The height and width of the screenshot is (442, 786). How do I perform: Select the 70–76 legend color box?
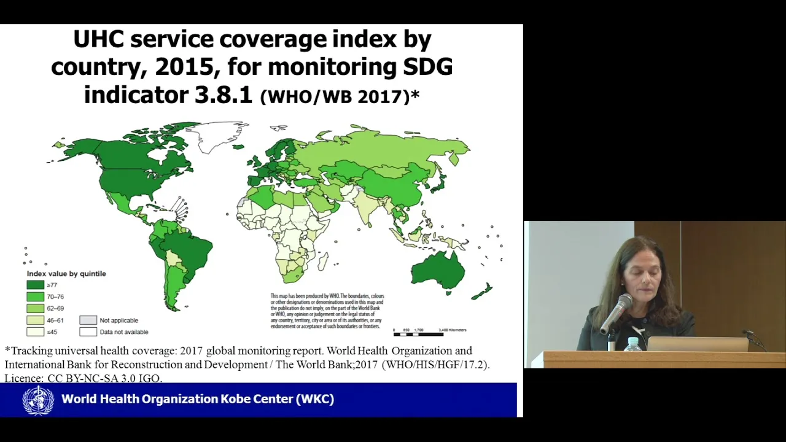point(35,297)
